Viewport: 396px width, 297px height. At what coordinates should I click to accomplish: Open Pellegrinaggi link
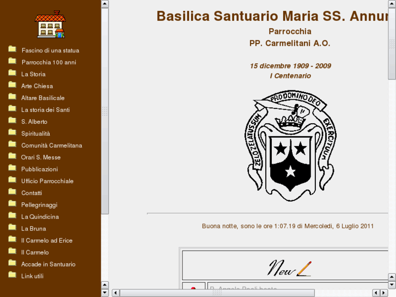coord(39,205)
